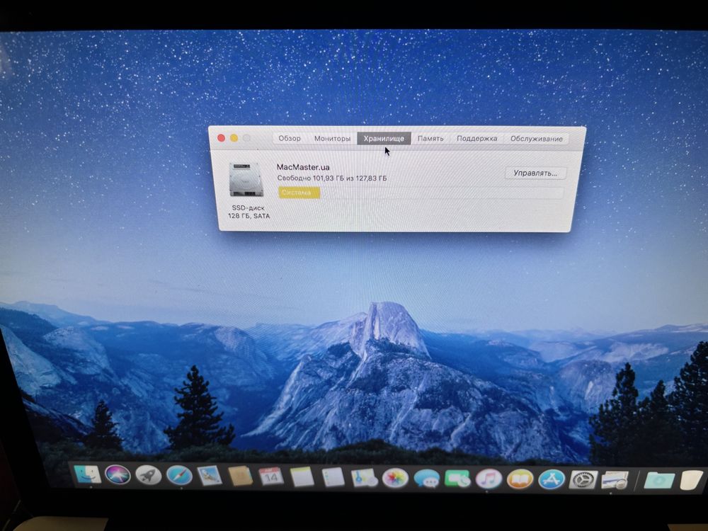
Task: Open iTunes music note icon
Action: point(489,479)
